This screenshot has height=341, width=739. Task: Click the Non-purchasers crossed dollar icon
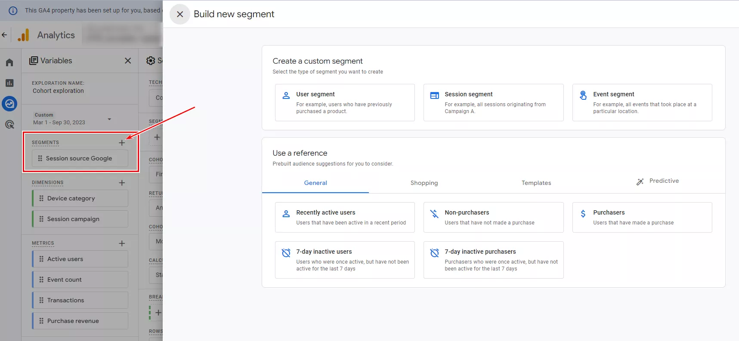point(435,214)
